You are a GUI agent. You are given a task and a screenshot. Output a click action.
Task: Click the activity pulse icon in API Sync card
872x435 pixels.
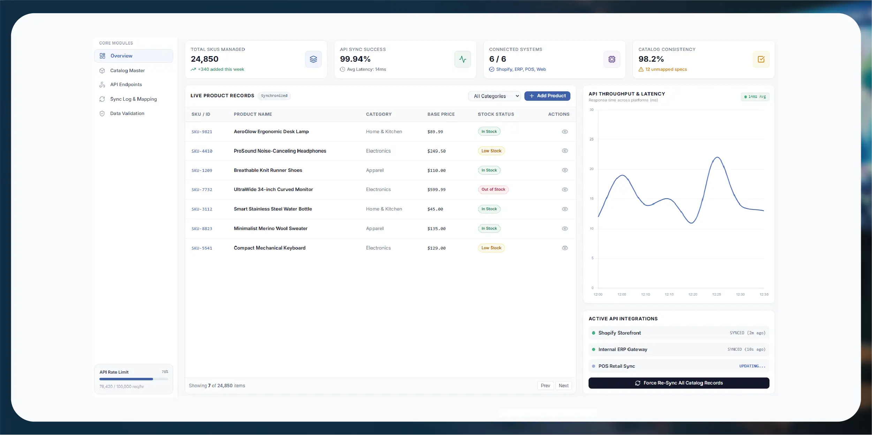click(463, 59)
